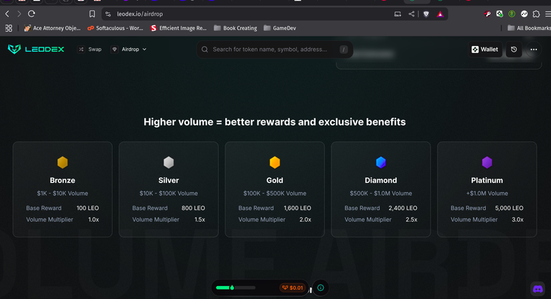Click the Gold tier hexagon icon
551x299 pixels.
click(x=275, y=162)
